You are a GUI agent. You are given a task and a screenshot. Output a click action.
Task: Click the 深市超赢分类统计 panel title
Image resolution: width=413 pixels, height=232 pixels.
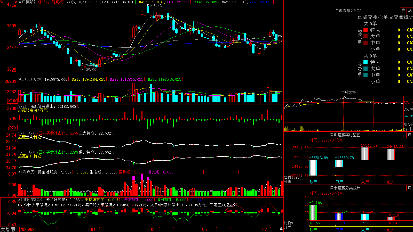[345, 188]
